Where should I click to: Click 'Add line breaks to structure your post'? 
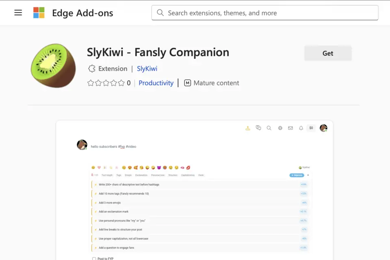click(200, 230)
